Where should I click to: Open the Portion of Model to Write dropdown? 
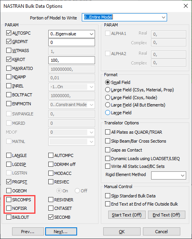click(124, 17)
